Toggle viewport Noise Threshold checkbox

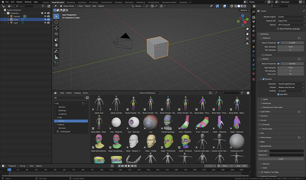(279, 43)
